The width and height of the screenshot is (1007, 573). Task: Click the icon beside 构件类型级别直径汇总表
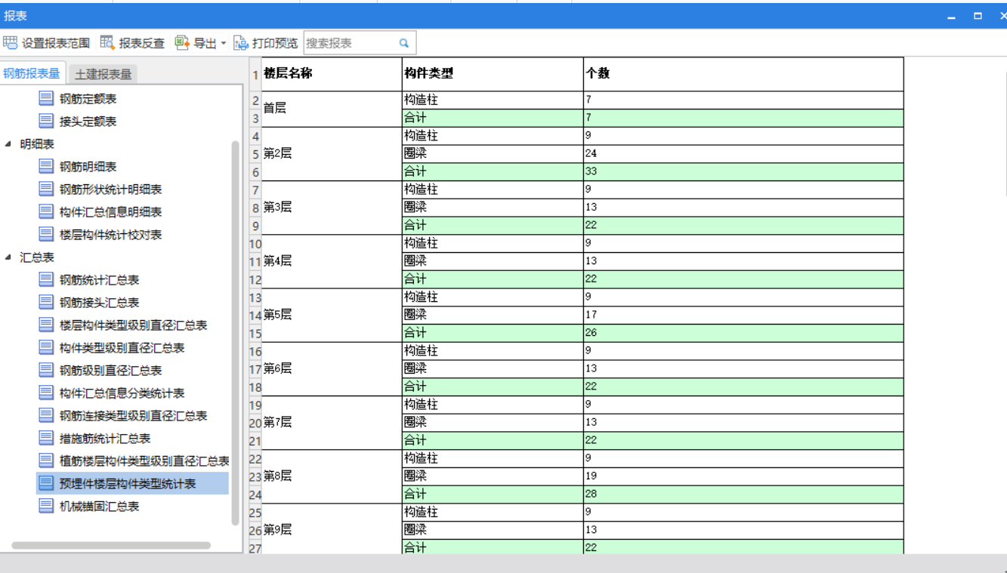click(47, 348)
